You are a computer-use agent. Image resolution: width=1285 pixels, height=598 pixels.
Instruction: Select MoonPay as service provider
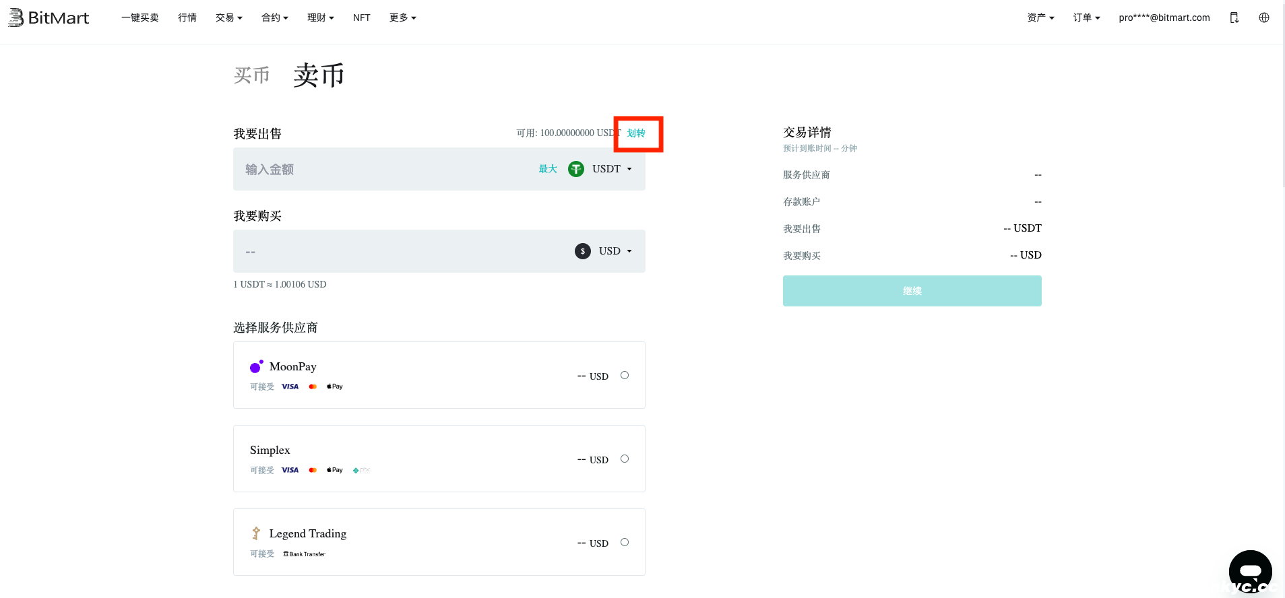(624, 375)
